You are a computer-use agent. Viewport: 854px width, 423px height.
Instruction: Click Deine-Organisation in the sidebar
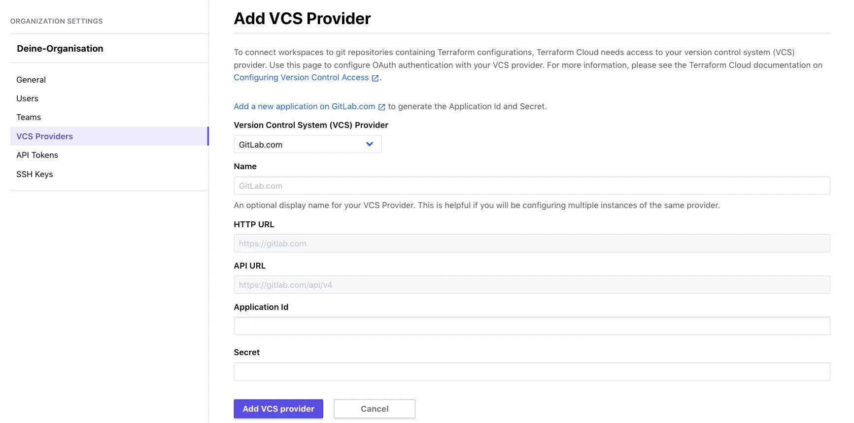[60, 48]
